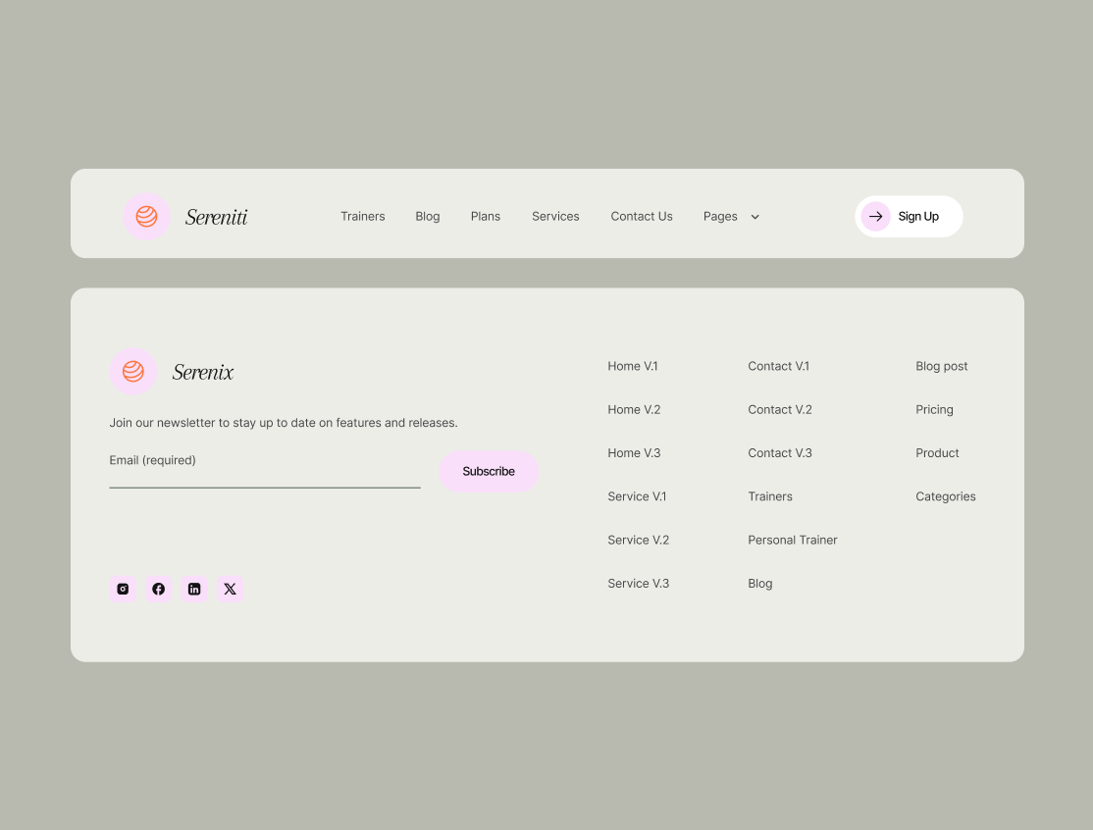Open the Contact V.2 footer link
The height and width of the screenshot is (830, 1093).
click(779, 410)
